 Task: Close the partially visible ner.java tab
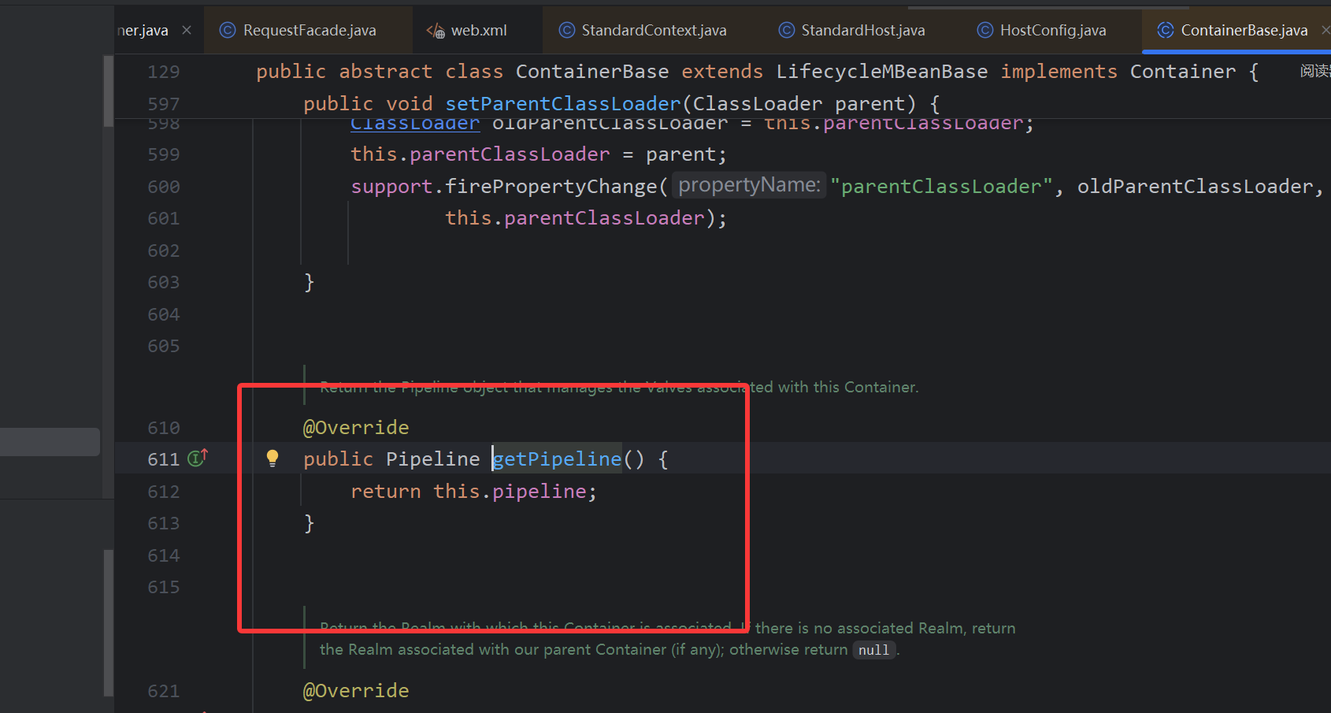coord(187,30)
